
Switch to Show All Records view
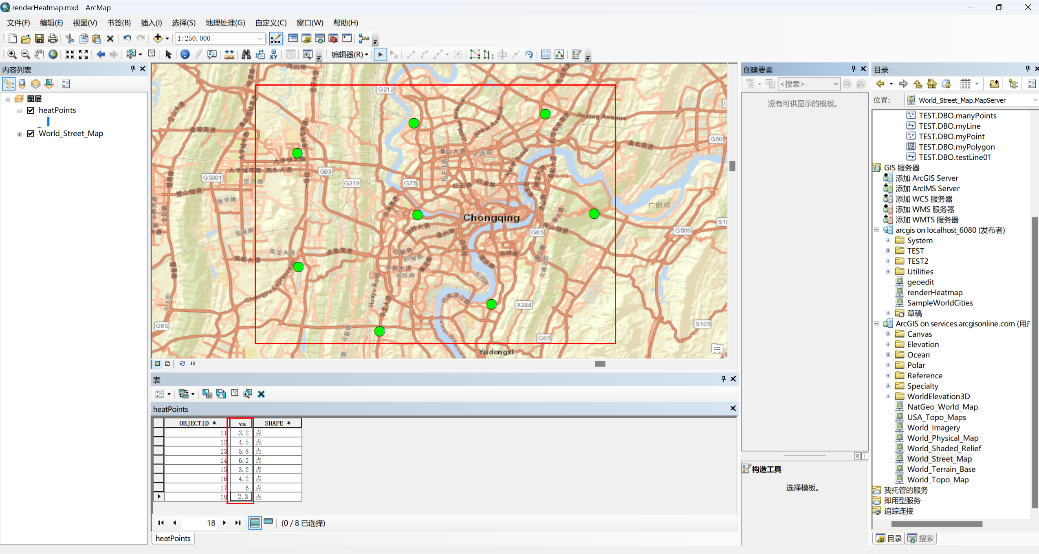pos(255,523)
